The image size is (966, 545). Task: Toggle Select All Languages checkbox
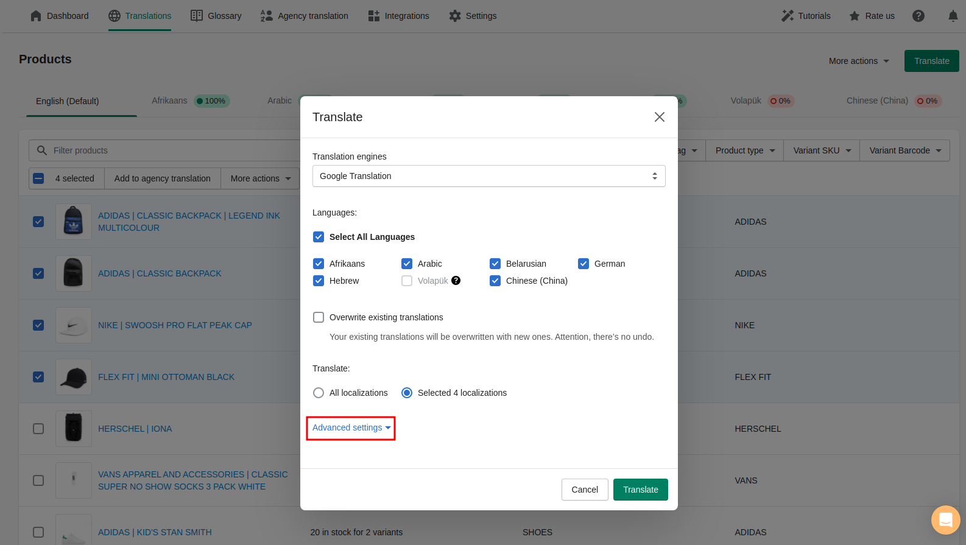pos(319,237)
